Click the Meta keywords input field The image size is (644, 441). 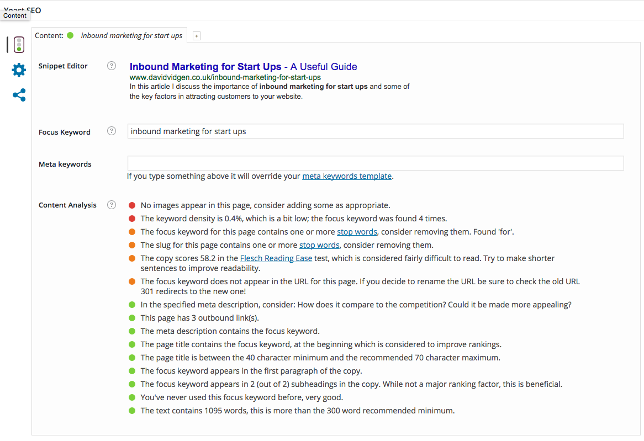tap(375, 163)
